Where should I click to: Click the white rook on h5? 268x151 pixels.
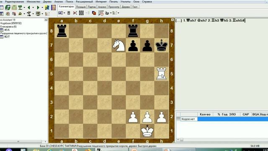(161, 74)
